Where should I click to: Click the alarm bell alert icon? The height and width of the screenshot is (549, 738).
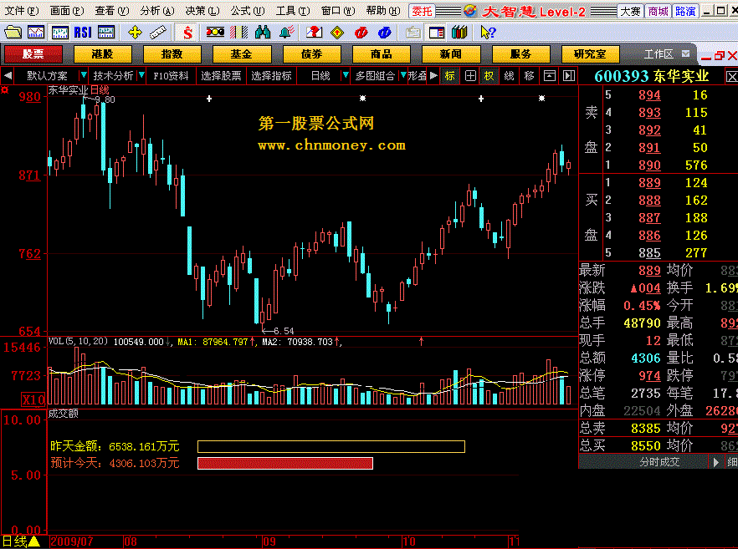click(287, 33)
